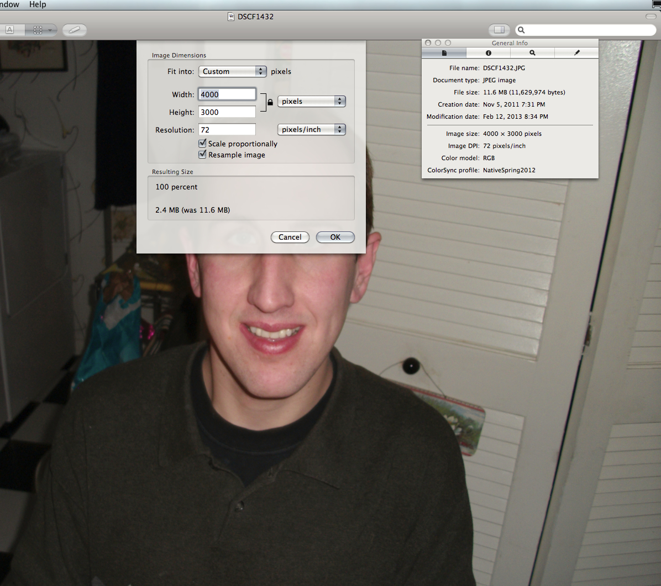This screenshot has width=661, height=586.
Task: Close the General Info inspector window
Action: [428, 43]
